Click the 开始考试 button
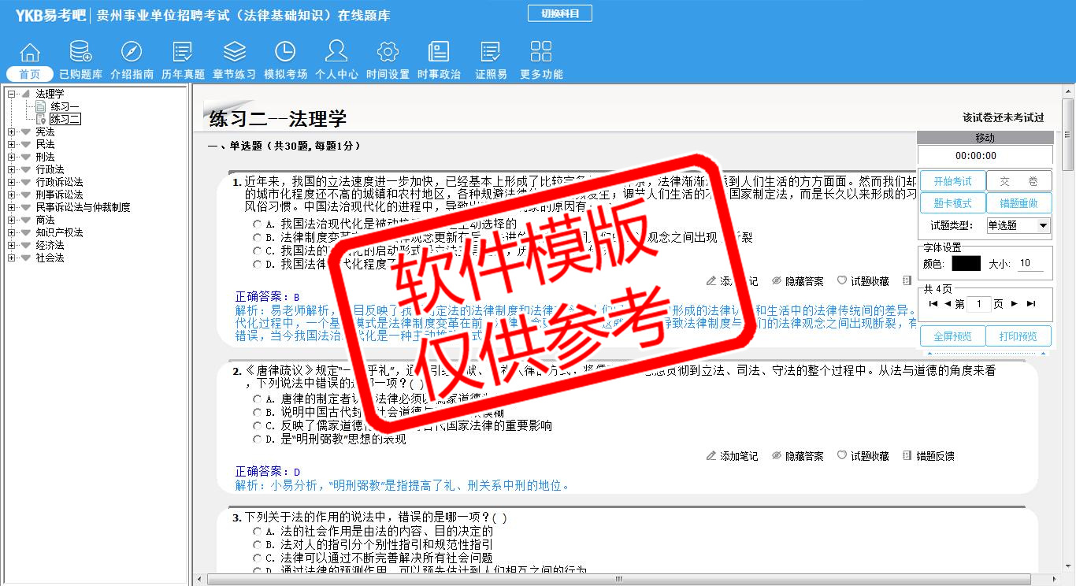 pyautogui.click(x=952, y=181)
